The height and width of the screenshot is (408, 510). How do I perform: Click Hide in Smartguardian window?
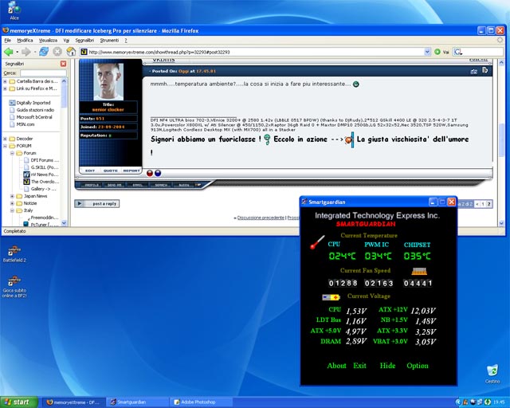pos(388,366)
